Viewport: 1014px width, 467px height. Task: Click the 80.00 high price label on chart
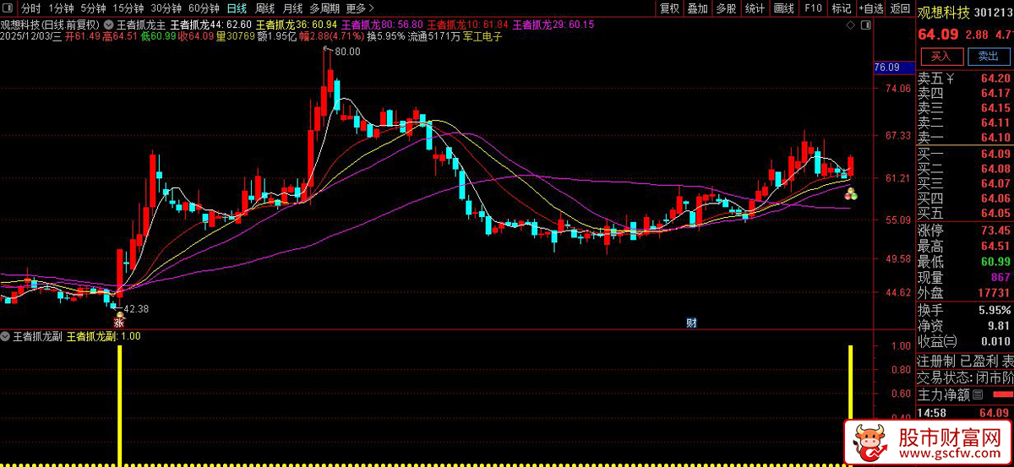[347, 52]
